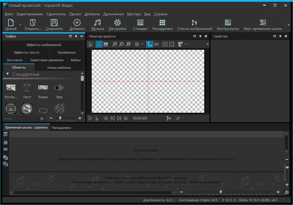Switch to the Умные шаблоны tab
Screen dimensions: 293x205
(59, 67)
